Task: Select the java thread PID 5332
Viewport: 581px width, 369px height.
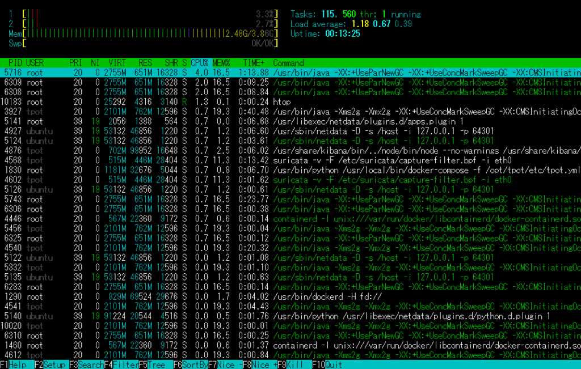Action: point(290,268)
